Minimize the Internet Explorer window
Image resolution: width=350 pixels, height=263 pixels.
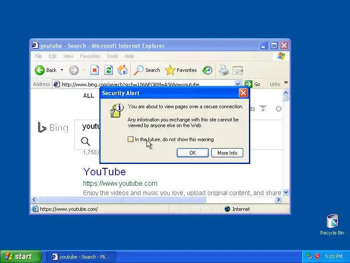264,46
